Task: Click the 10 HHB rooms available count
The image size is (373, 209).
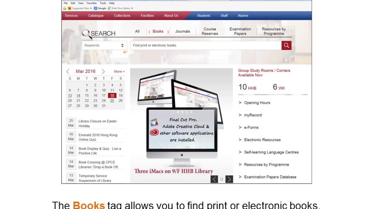Action: (247, 87)
